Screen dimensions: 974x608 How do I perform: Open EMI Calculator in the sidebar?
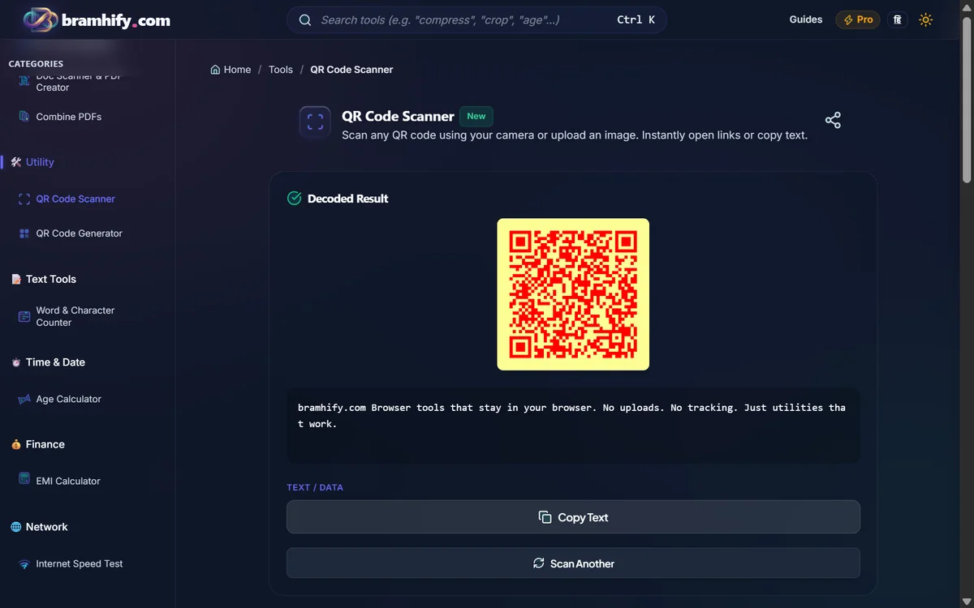tap(68, 481)
